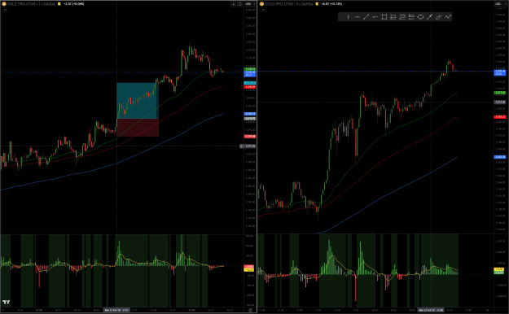Select the horizontal ray drawing tool
Image resolution: width=509 pixels, height=314 pixels.
click(x=375, y=17)
